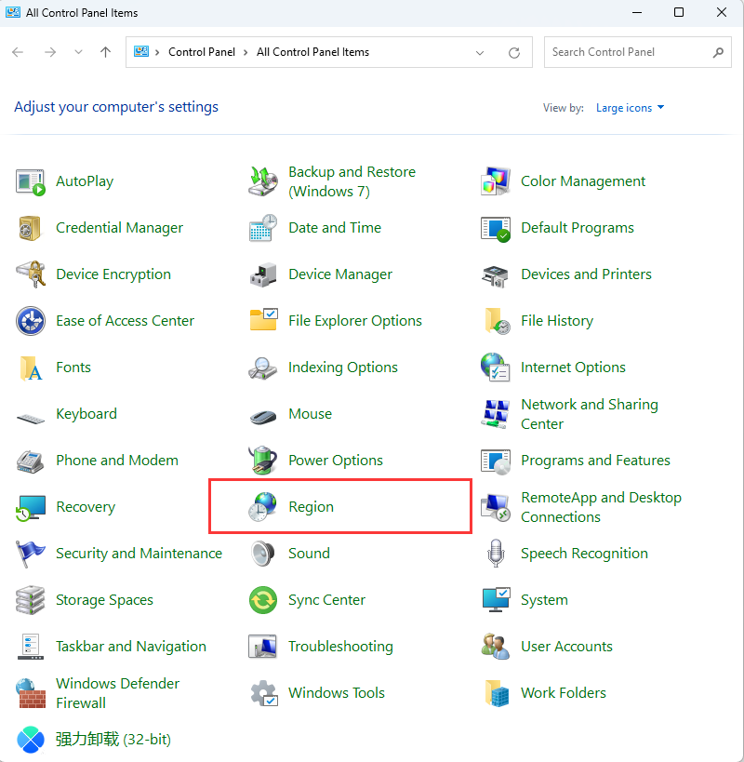Viewport: 744px width, 762px height.
Task: Open the Programs and Features icon
Action: click(x=496, y=461)
